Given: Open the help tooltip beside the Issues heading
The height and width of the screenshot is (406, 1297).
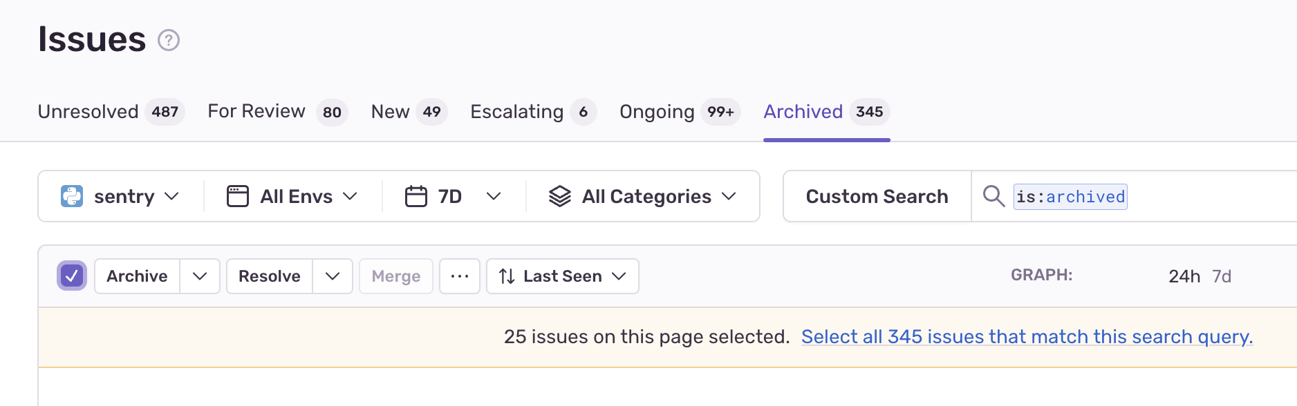Looking at the screenshot, I should point(168,40).
